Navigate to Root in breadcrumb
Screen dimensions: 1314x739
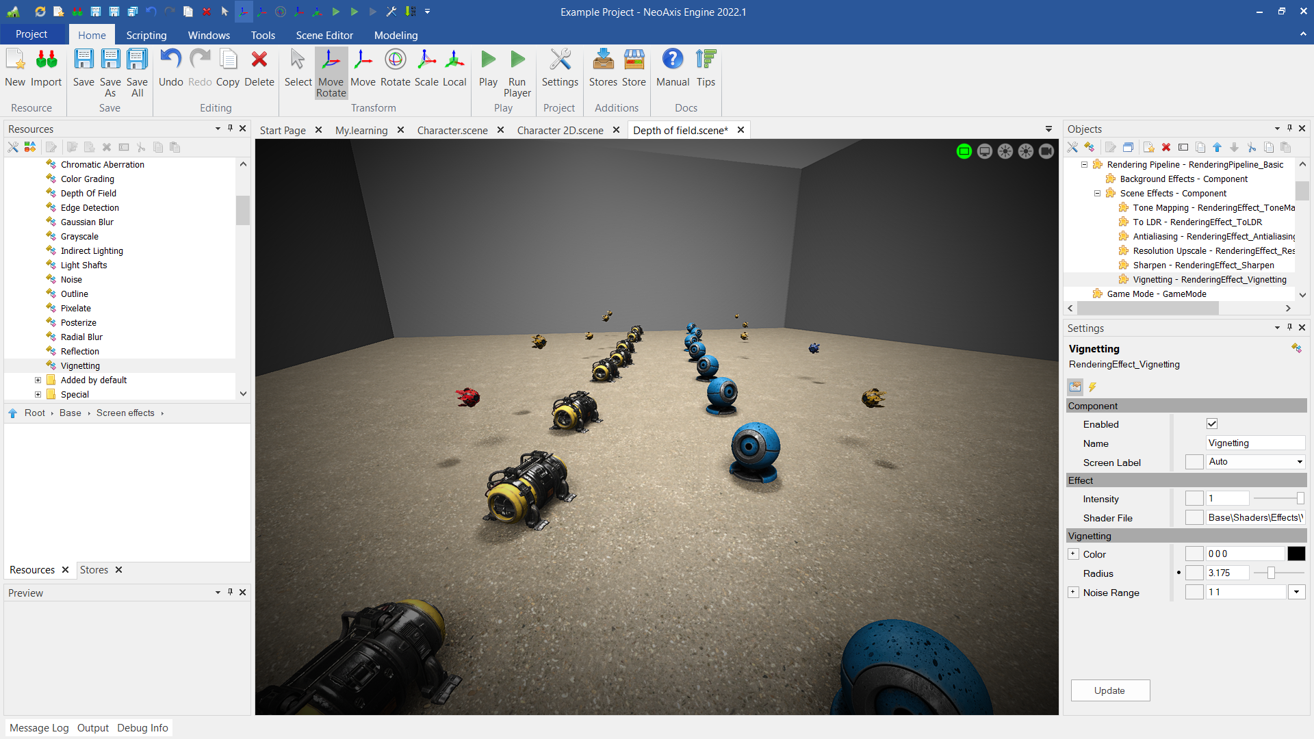click(x=35, y=413)
